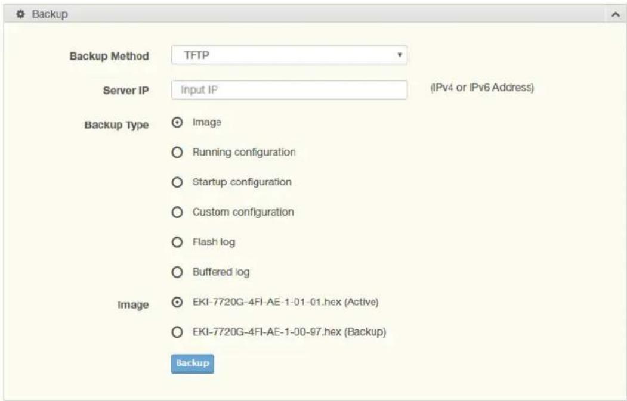Viewport: 627px width, 401px height.
Task: Click the gear icon beside Backup title
Action: click(x=20, y=14)
